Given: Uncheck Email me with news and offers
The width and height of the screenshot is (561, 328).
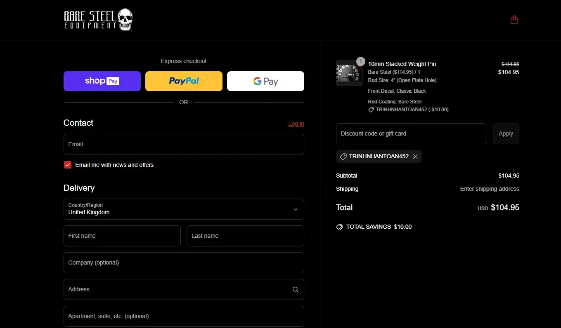Looking at the screenshot, I should [68, 165].
